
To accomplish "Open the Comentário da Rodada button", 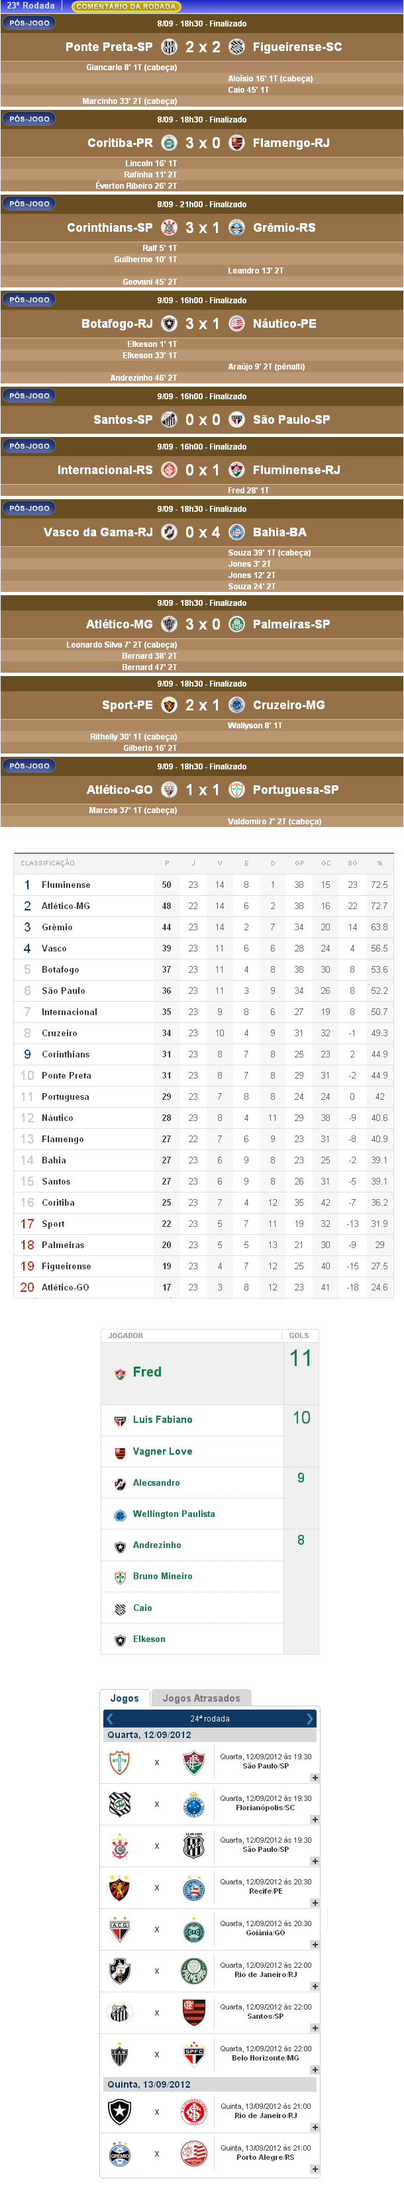I will coord(126,6).
